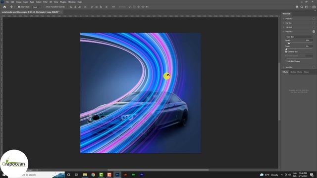Image resolution: width=317 pixels, height=178 pixels.
Task: Open the Move tool preset picker arrow
Action: (x=14, y=7)
